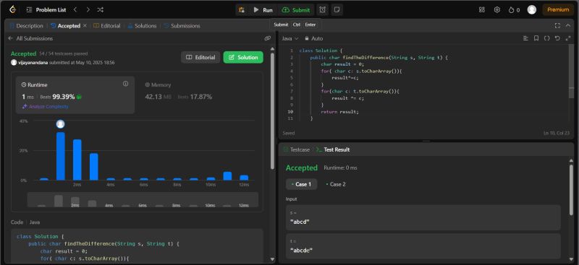Click the green Solution button

pyautogui.click(x=243, y=58)
